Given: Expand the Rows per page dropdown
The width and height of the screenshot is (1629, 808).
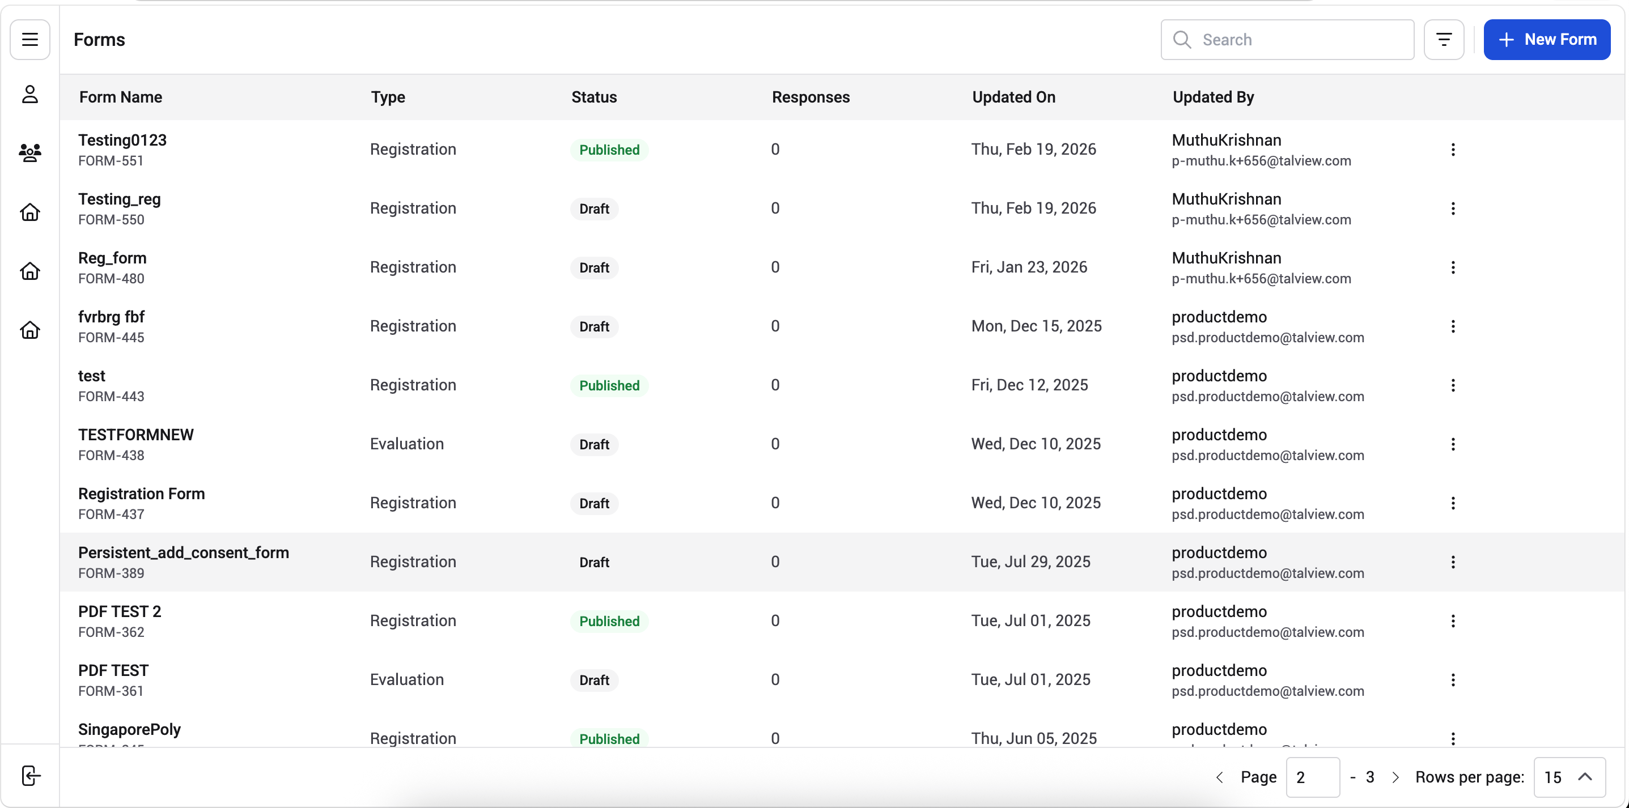Looking at the screenshot, I should tap(1569, 777).
